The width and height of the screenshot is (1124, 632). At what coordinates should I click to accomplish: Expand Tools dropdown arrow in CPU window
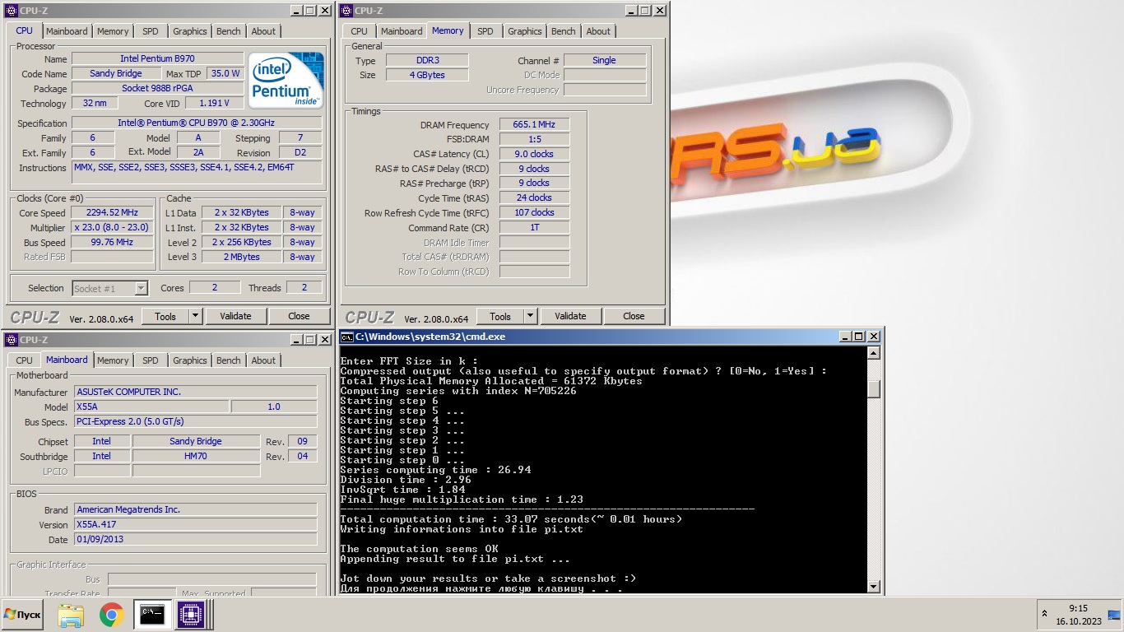tap(196, 316)
